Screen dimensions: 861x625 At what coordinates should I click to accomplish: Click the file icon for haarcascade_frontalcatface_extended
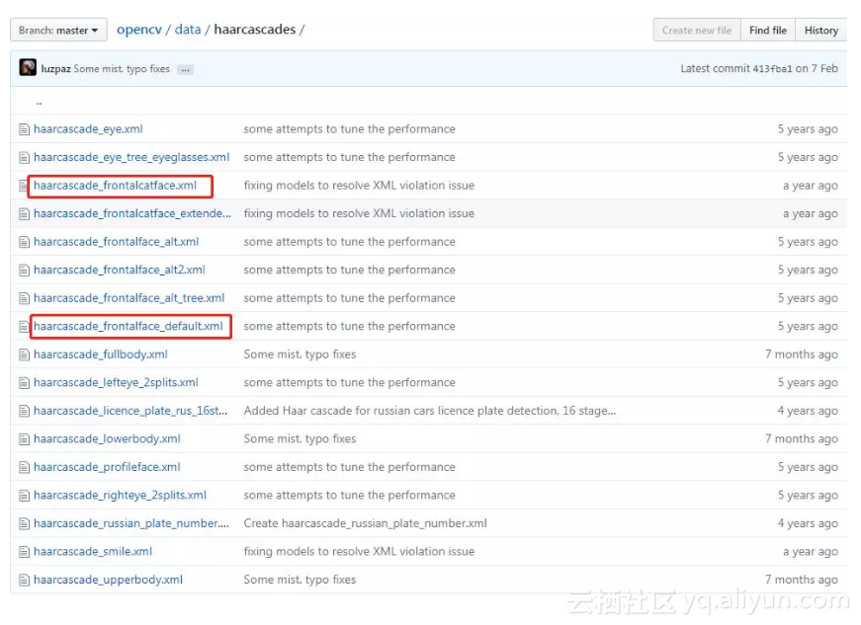[x=24, y=214]
